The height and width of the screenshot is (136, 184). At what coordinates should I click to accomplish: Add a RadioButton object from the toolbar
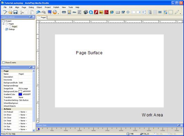tap(128, 12)
